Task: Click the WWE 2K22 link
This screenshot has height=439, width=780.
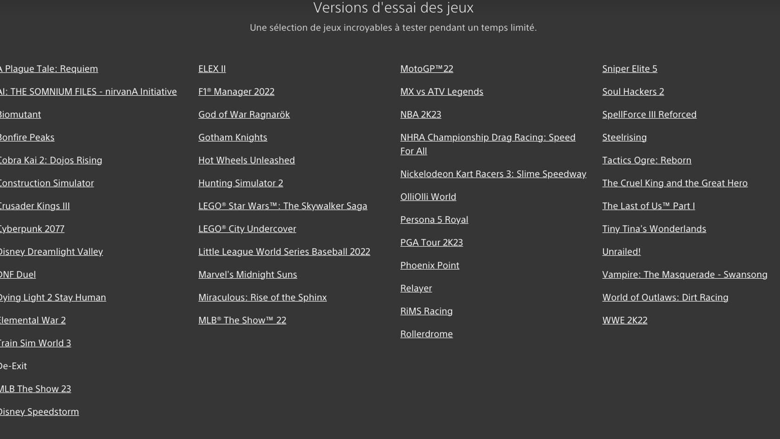Action: pos(624,320)
